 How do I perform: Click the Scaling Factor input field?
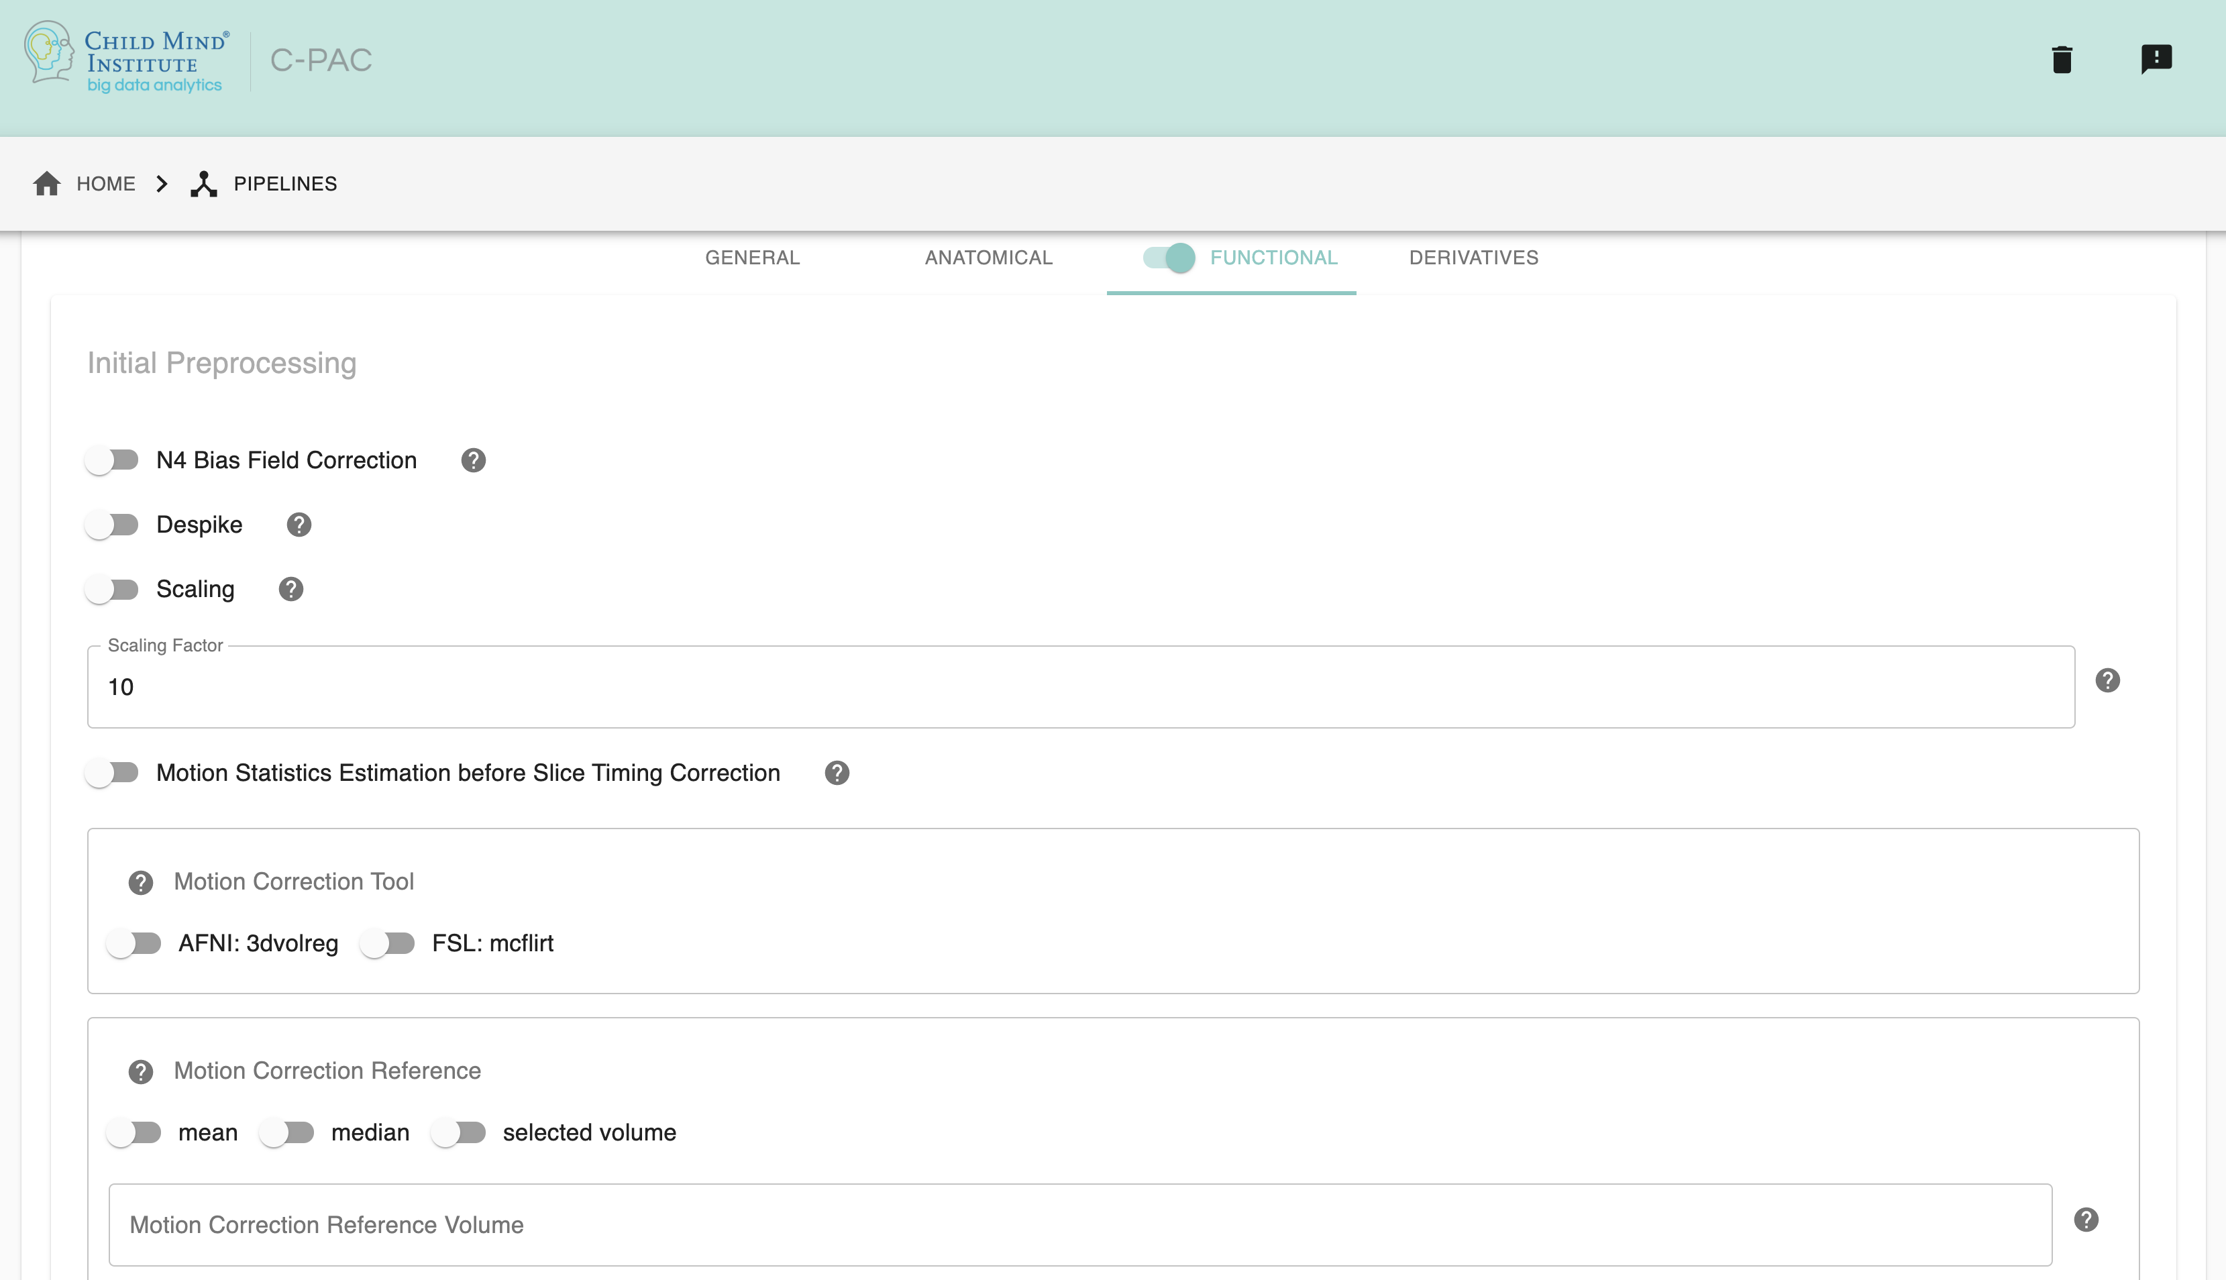pyautogui.click(x=1079, y=688)
